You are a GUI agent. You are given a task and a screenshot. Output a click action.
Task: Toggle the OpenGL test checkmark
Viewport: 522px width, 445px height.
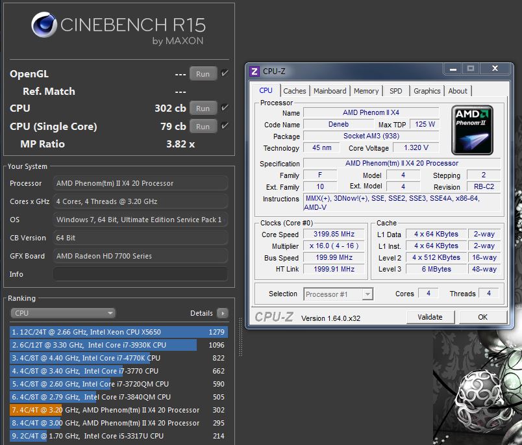click(225, 73)
